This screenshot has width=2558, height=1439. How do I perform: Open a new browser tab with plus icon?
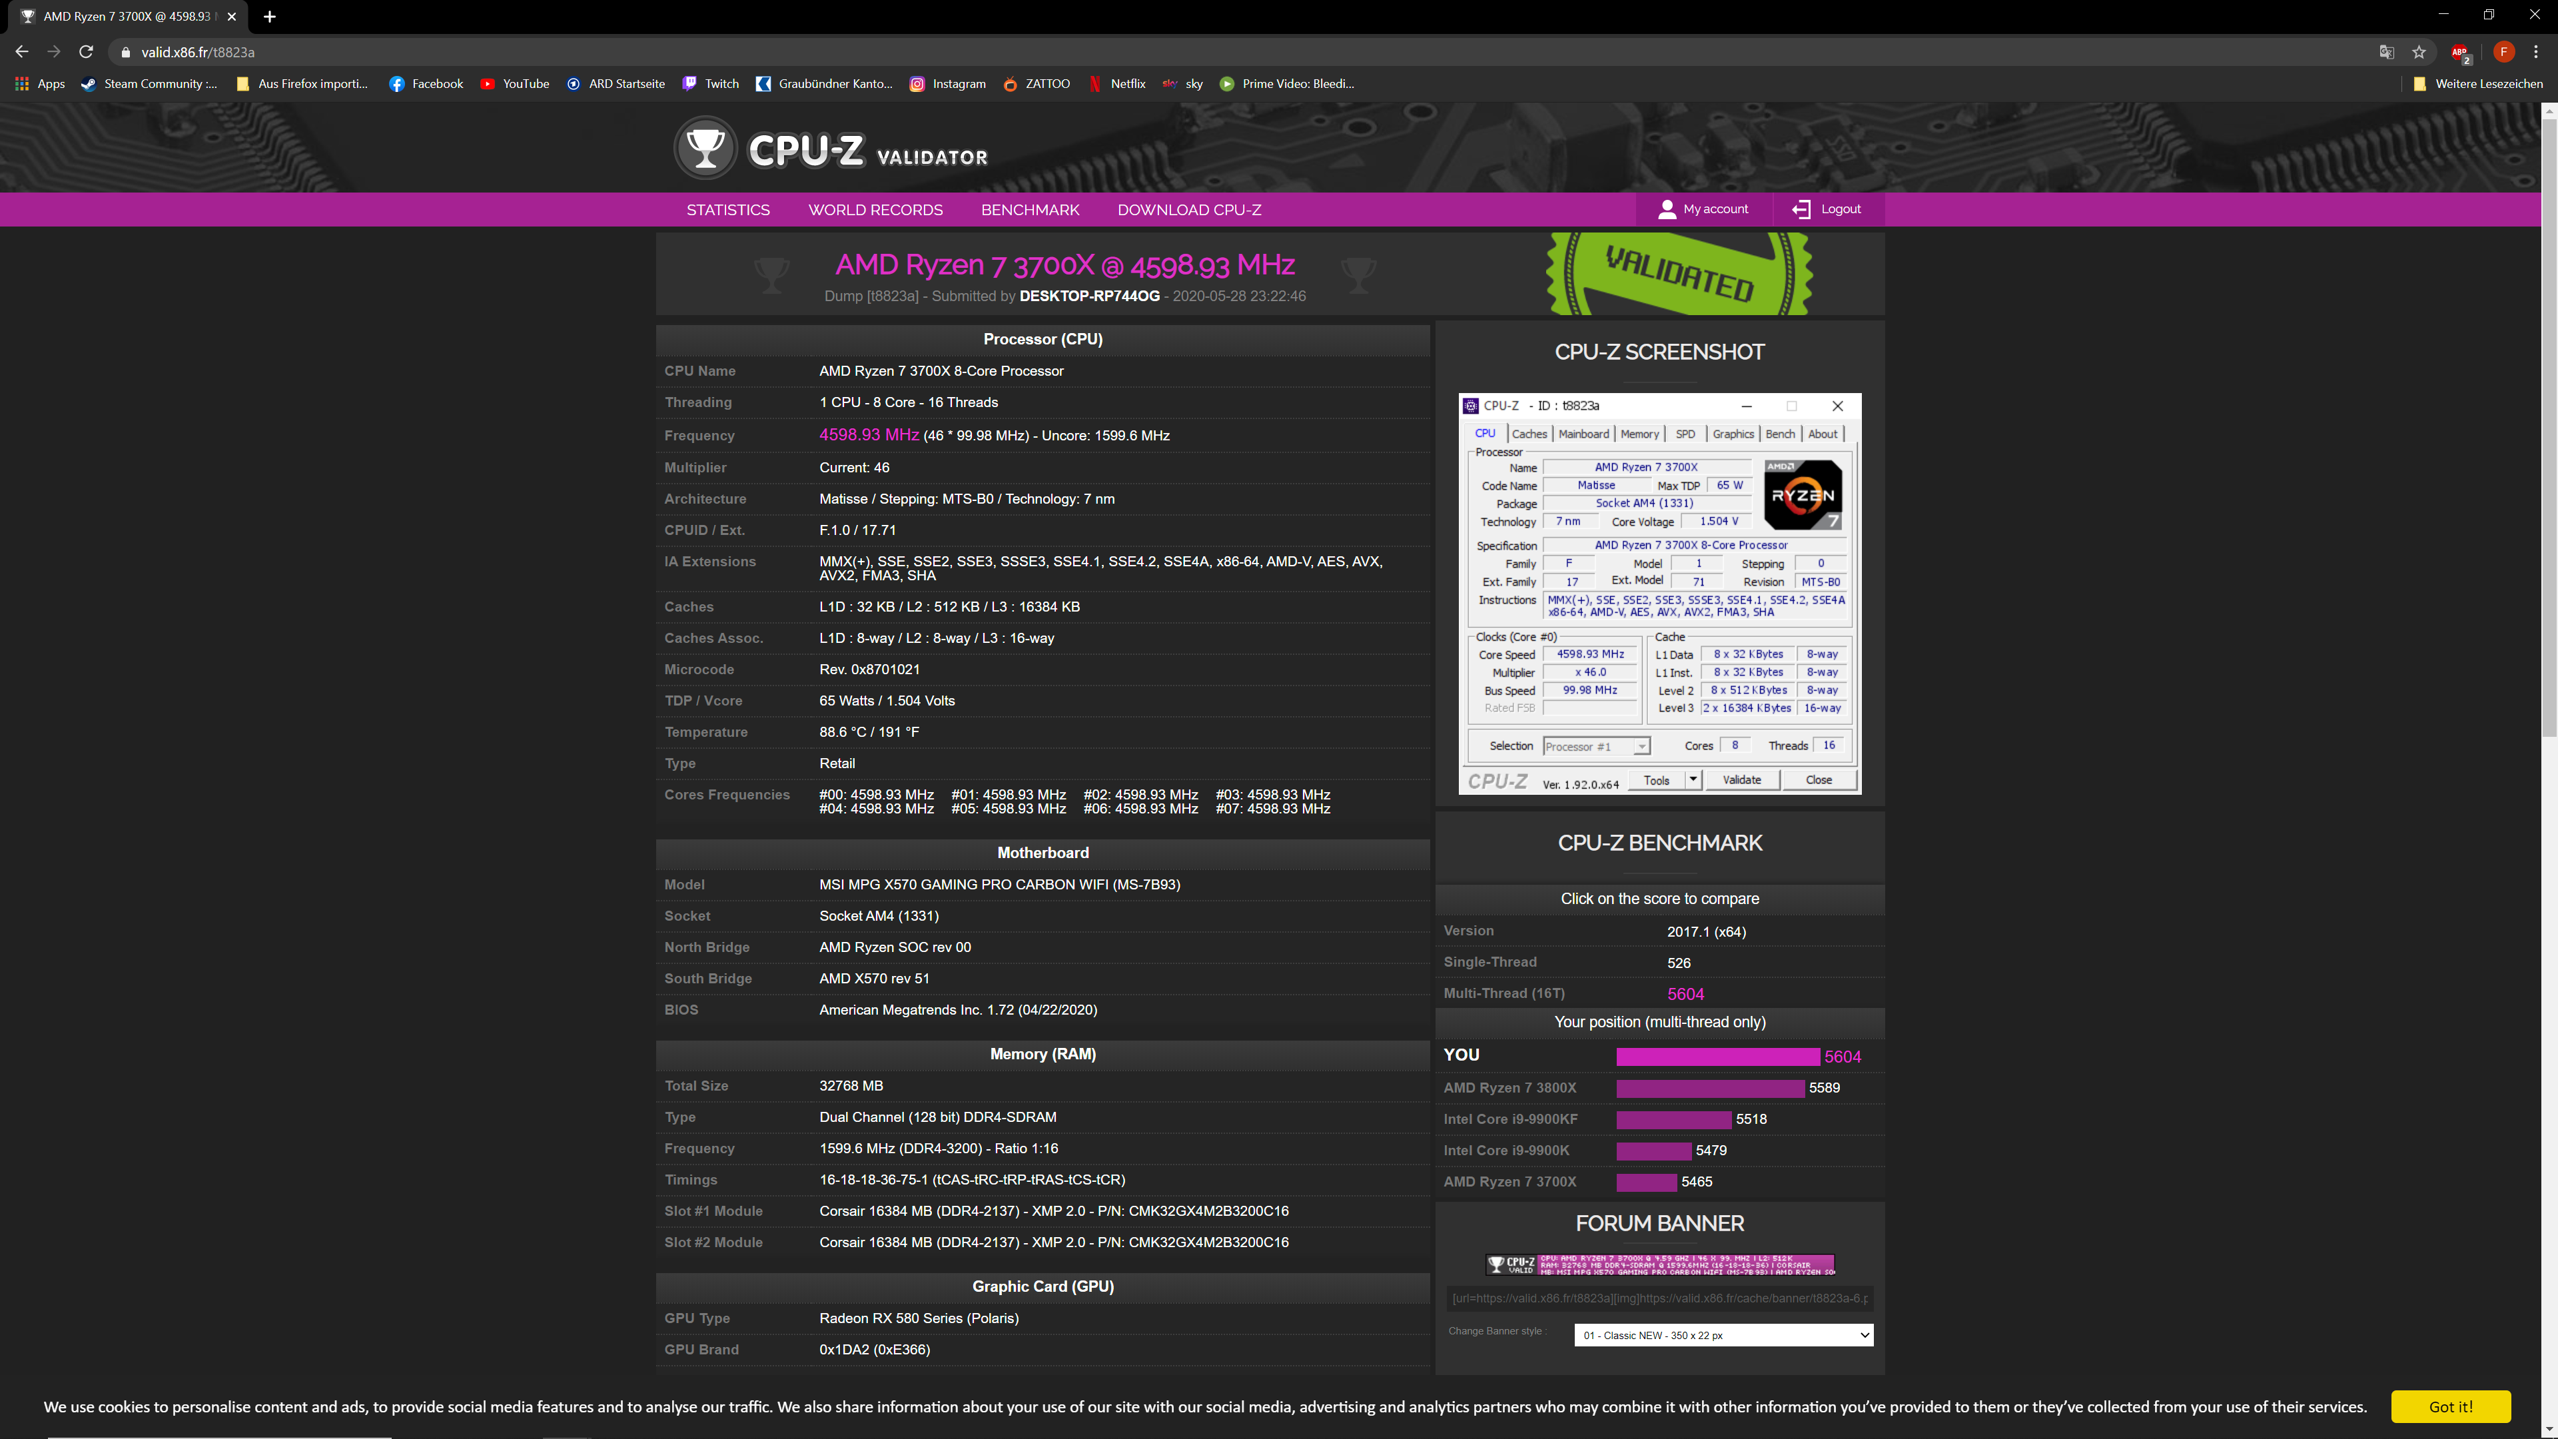269,16
